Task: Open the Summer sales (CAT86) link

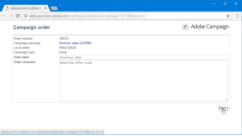Action: click(x=75, y=43)
